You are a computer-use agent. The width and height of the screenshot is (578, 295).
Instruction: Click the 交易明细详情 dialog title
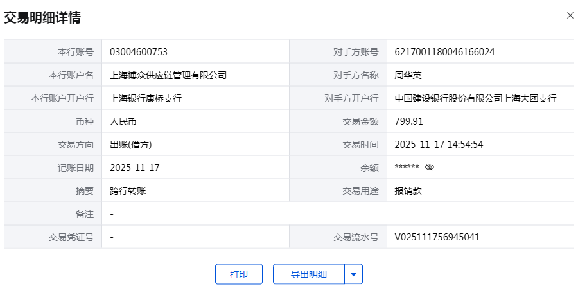[42, 18]
